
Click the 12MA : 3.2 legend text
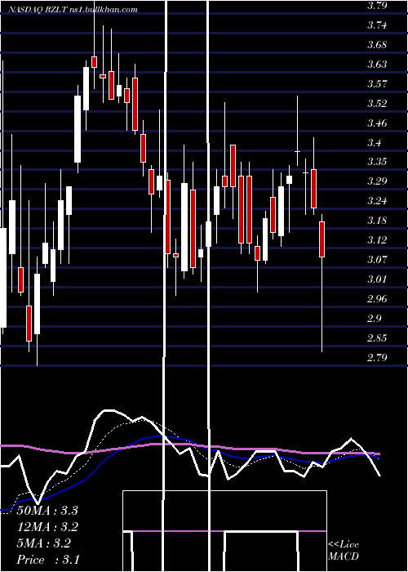pyautogui.click(x=47, y=527)
